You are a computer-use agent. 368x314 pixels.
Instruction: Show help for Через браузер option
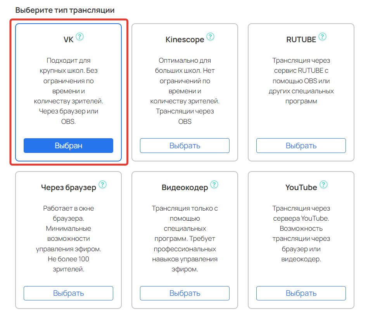click(x=102, y=185)
